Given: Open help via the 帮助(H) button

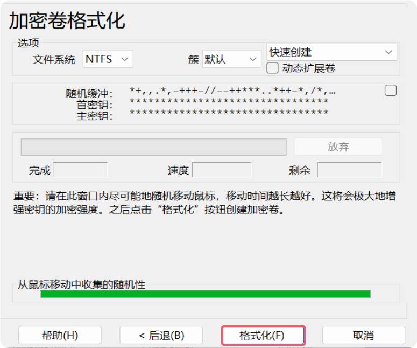Looking at the screenshot, I should tap(60, 335).
